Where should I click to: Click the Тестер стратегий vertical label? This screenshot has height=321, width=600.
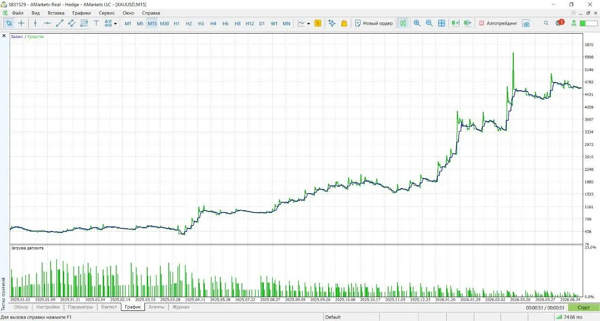coord(3,293)
